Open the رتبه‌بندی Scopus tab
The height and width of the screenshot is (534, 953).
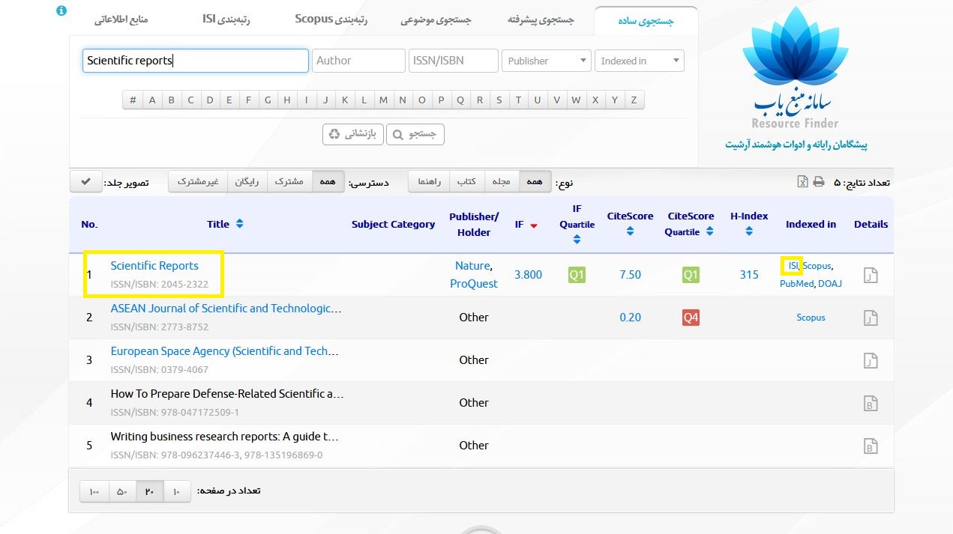tap(331, 19)
